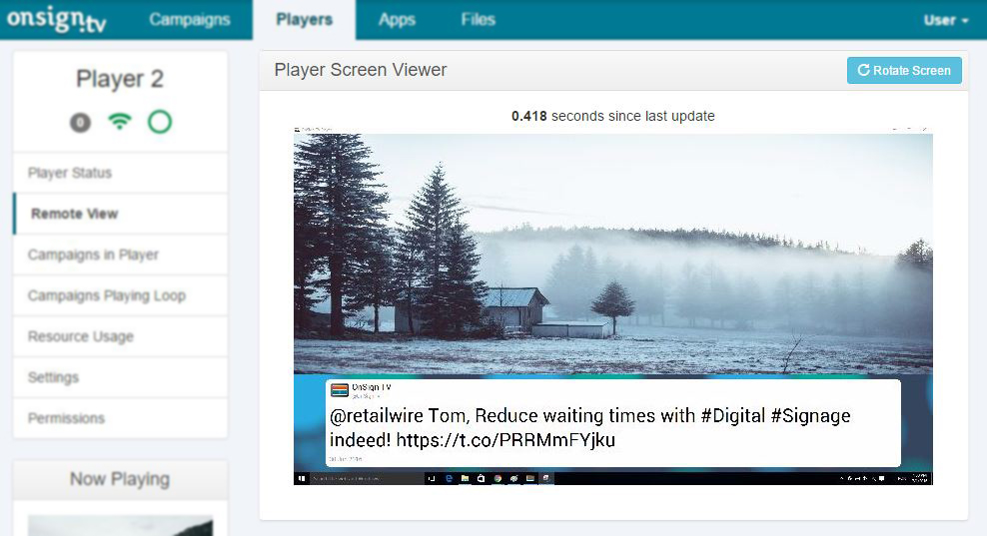Click the remote taskbar search box
Screen dimensions: 987x536
tap(367, 479)
